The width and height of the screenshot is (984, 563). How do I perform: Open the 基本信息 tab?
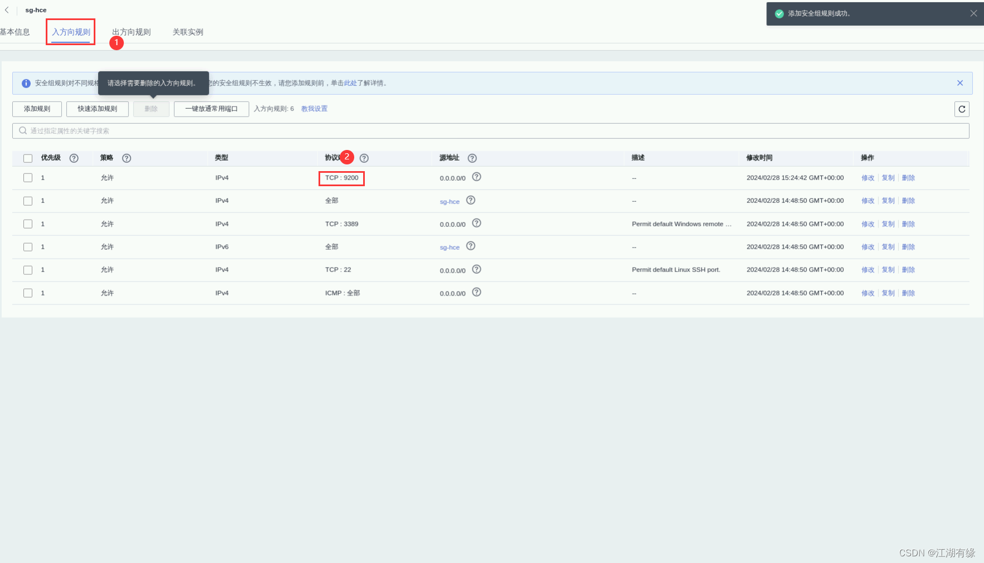click(15, 32)
